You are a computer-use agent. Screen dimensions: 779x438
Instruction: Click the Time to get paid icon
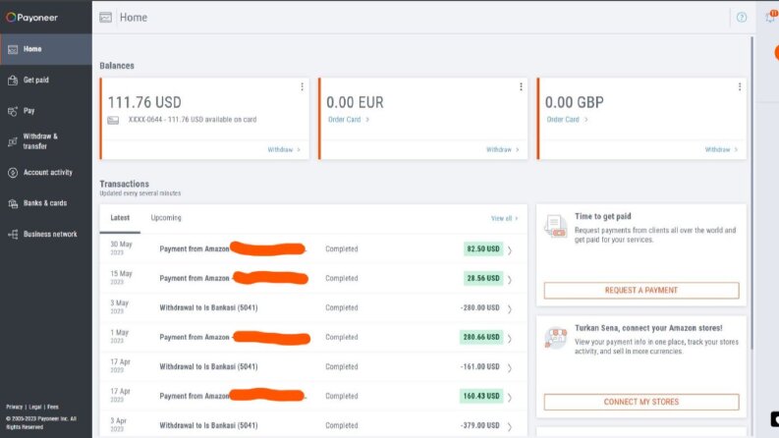pyautogui.click(x=556, y=226)
